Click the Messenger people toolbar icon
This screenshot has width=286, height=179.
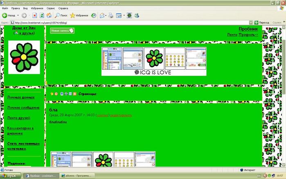tap(137, 16)
